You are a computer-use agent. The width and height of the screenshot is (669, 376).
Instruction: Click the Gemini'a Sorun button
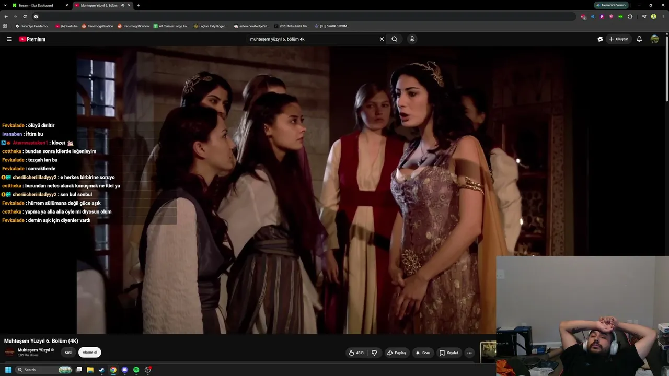[x=611, y=5]
